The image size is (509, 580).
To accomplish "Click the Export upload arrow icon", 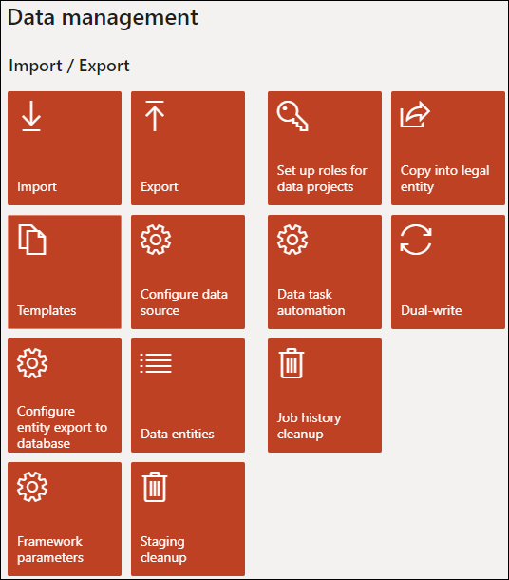I will point(155,116).
